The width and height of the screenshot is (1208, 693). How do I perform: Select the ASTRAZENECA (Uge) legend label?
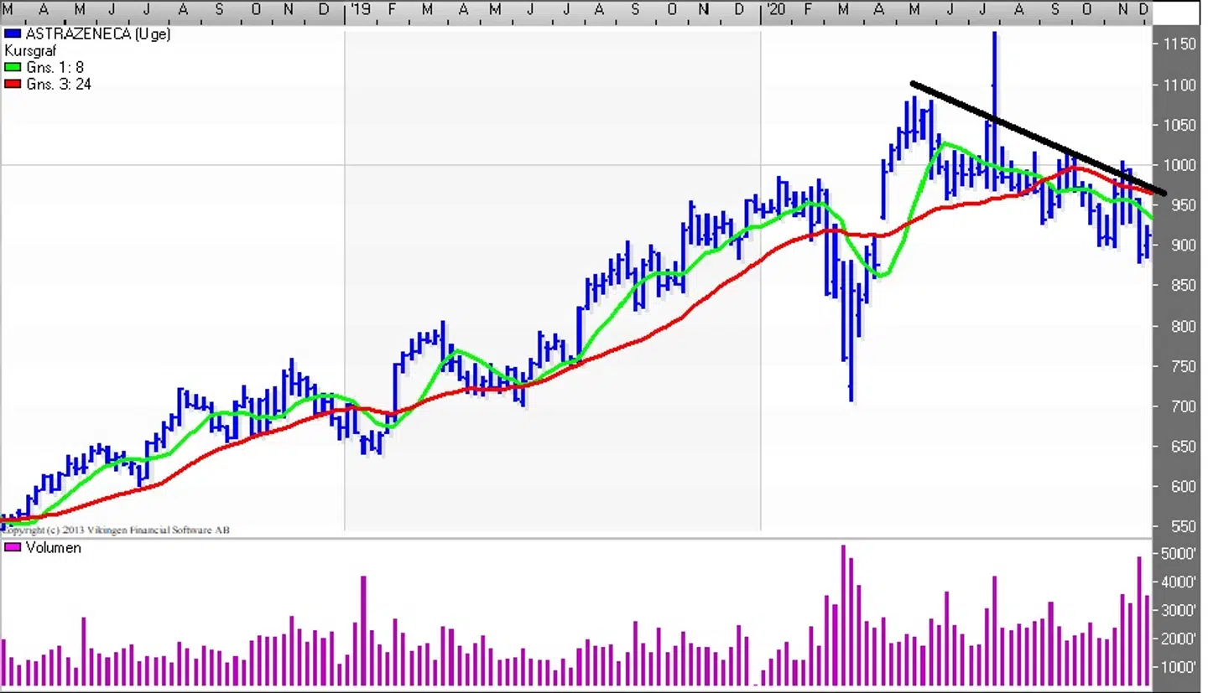pos(98,34)
